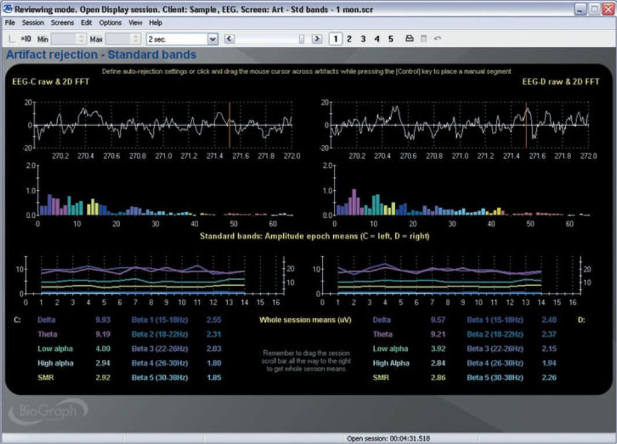Open the View menu
The width and height of the screenshot is (617, 444).
pyautogui.click(x=136, y=23)
